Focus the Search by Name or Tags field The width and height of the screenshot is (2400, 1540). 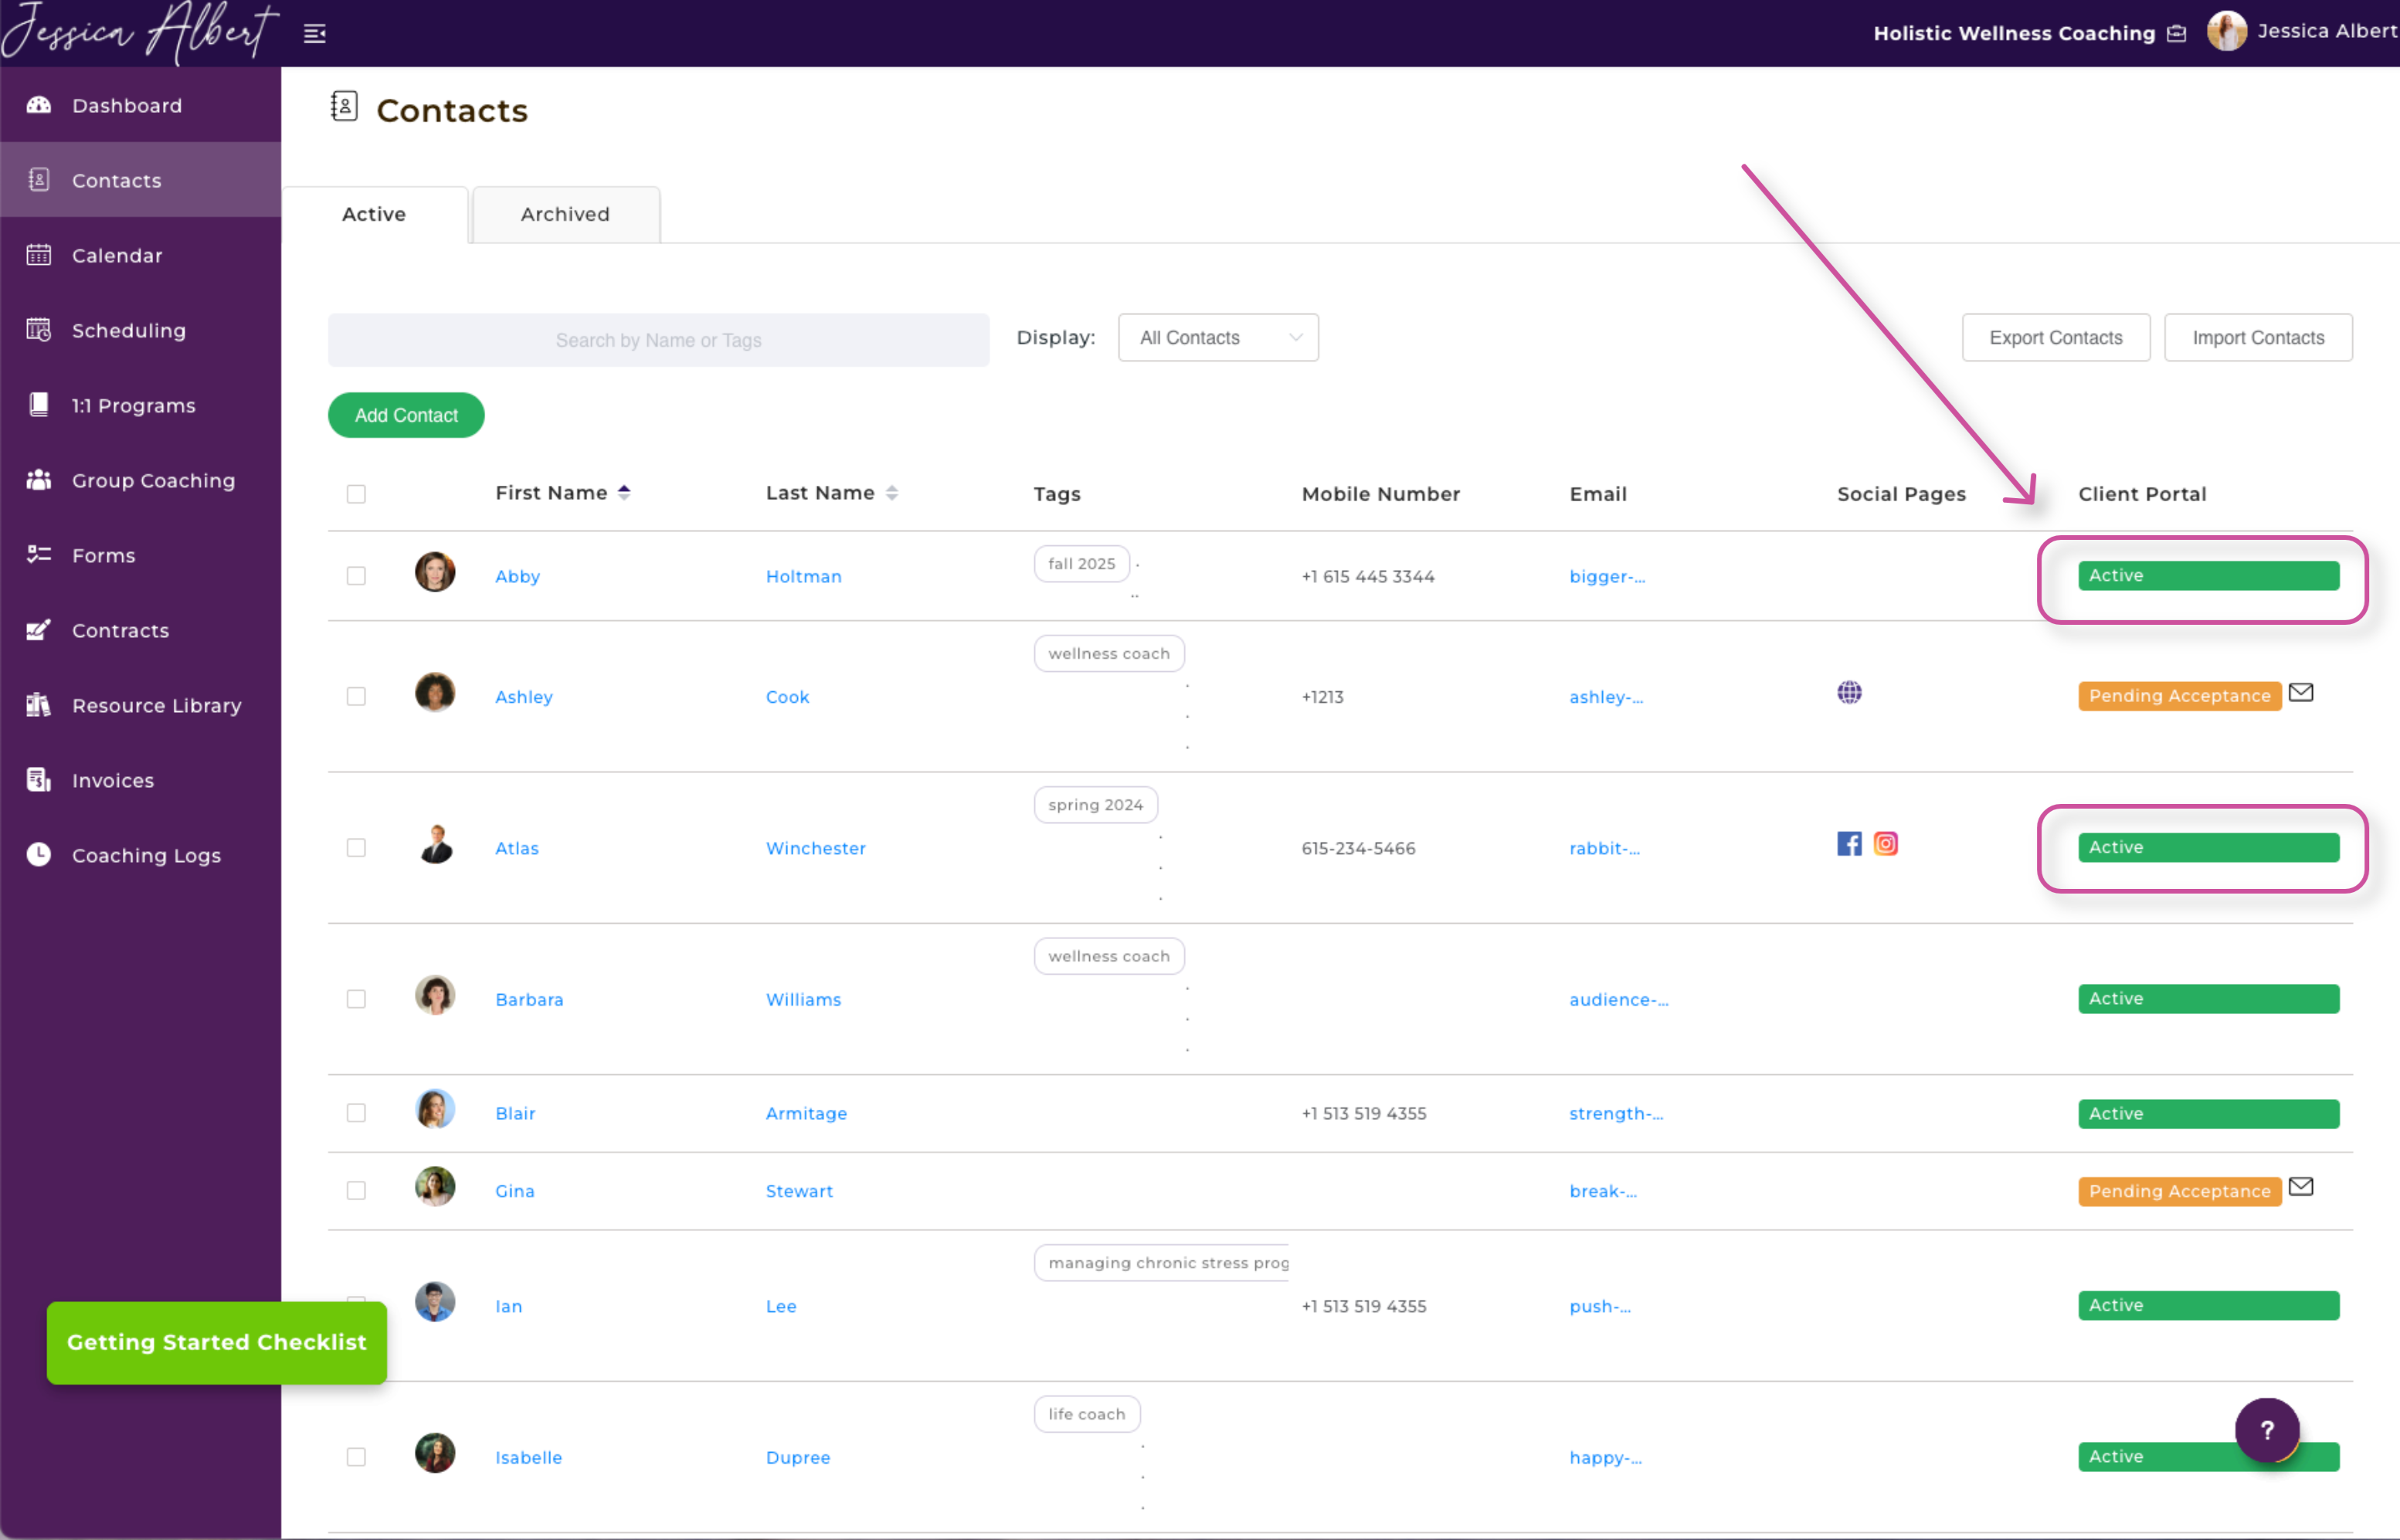[658, 340]
